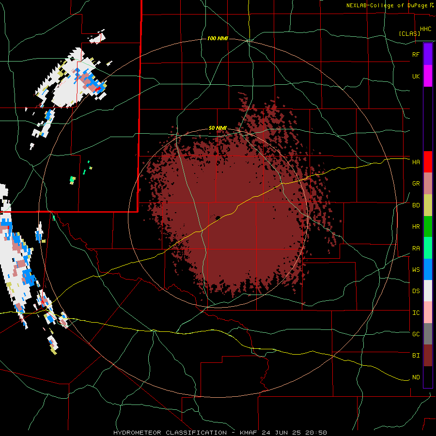Click the '20:50' timestamp text
The height and width of the screenshot is (436, 436).
click(317, 433)
